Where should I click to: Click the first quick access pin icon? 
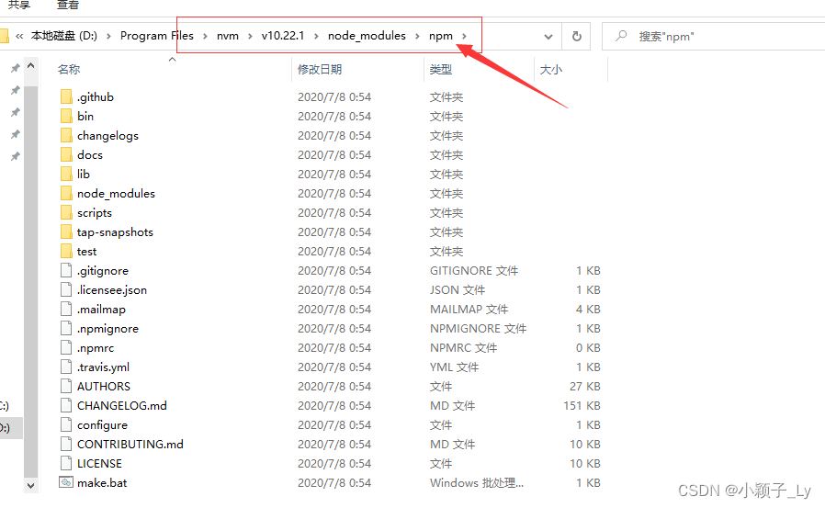pos(16,68)
